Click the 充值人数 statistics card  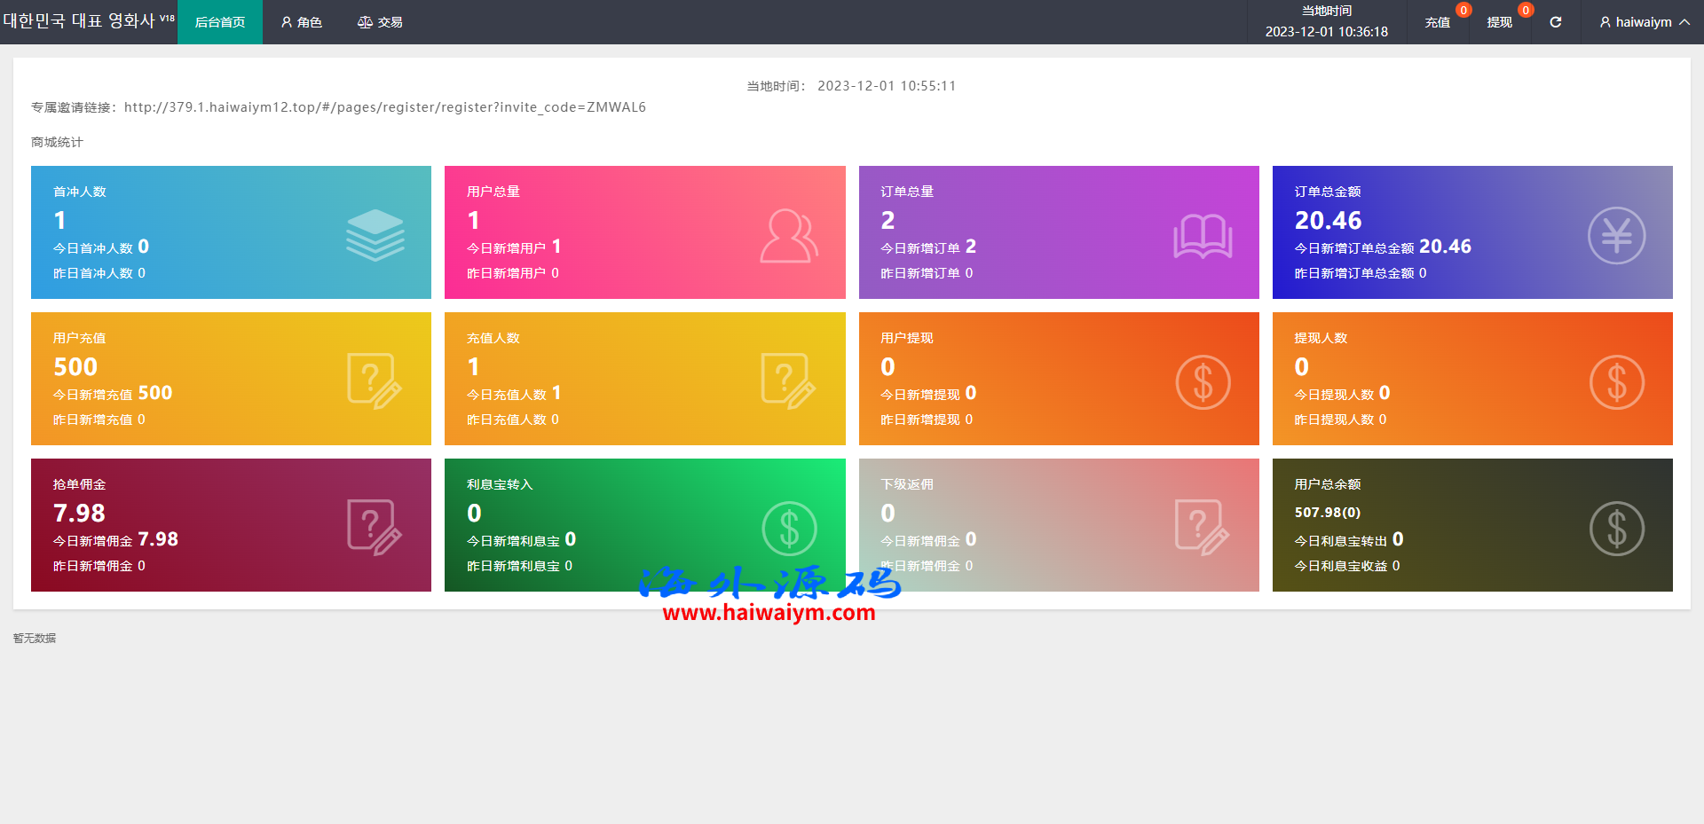644,379
